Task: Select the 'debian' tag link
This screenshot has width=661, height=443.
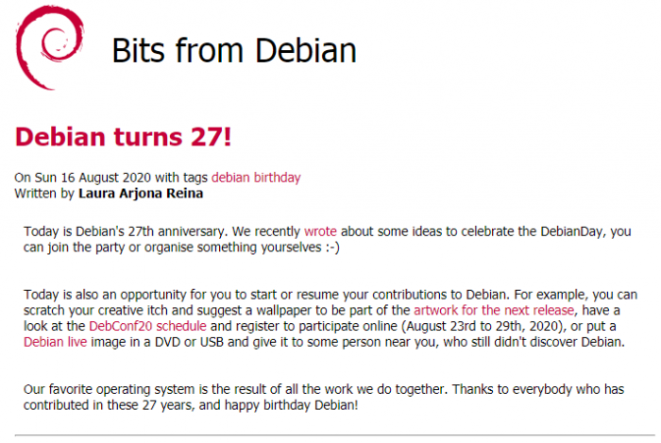Action: (x=229, y=177)
